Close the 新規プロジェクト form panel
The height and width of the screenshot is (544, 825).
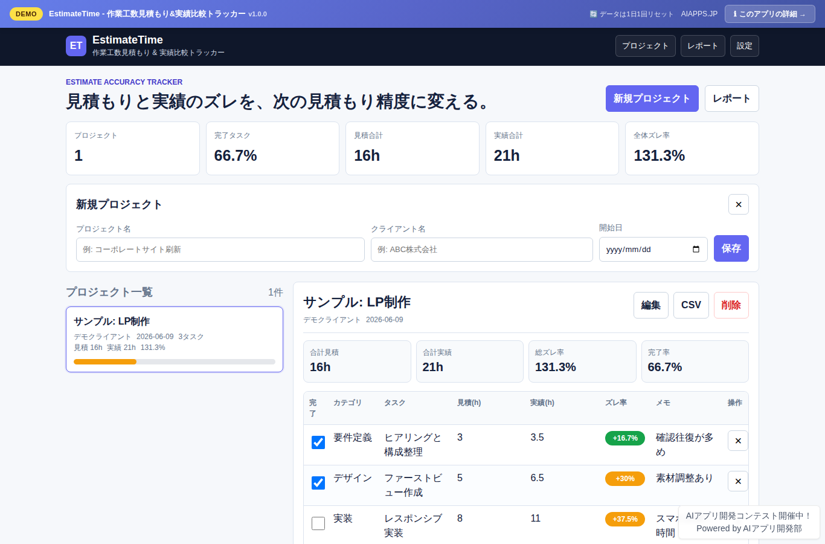(738, 204)
